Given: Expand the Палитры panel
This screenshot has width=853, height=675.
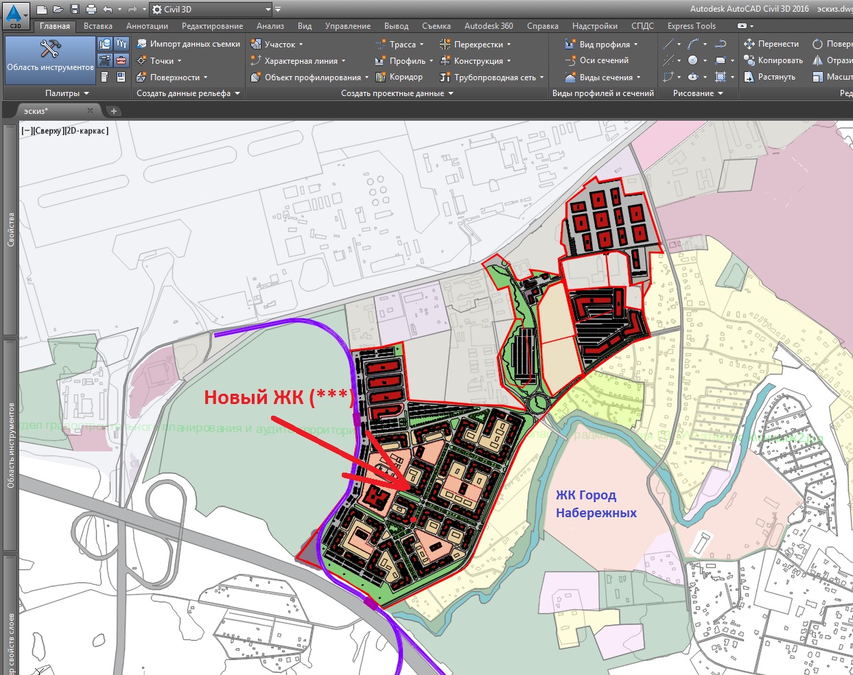Looking at the screenshot, I should (x=67, y=93).
